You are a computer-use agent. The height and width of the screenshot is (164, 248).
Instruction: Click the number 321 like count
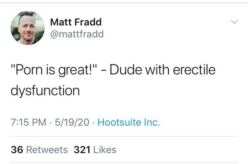[x=82, y=150]
